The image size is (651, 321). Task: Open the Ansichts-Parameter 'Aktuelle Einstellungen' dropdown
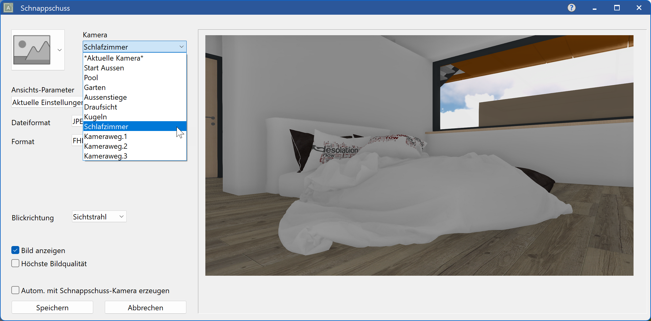coord(47,102)
